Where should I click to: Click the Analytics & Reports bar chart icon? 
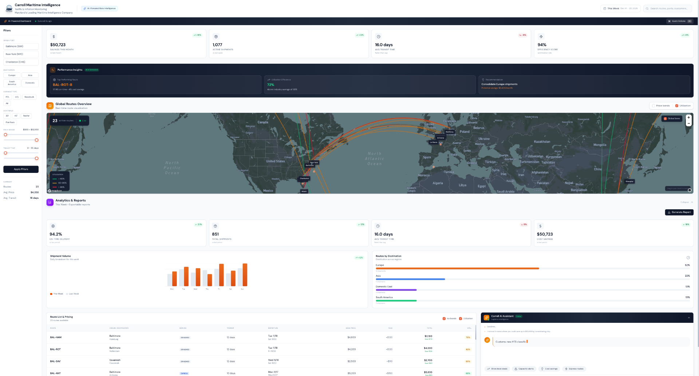(50, 202)
